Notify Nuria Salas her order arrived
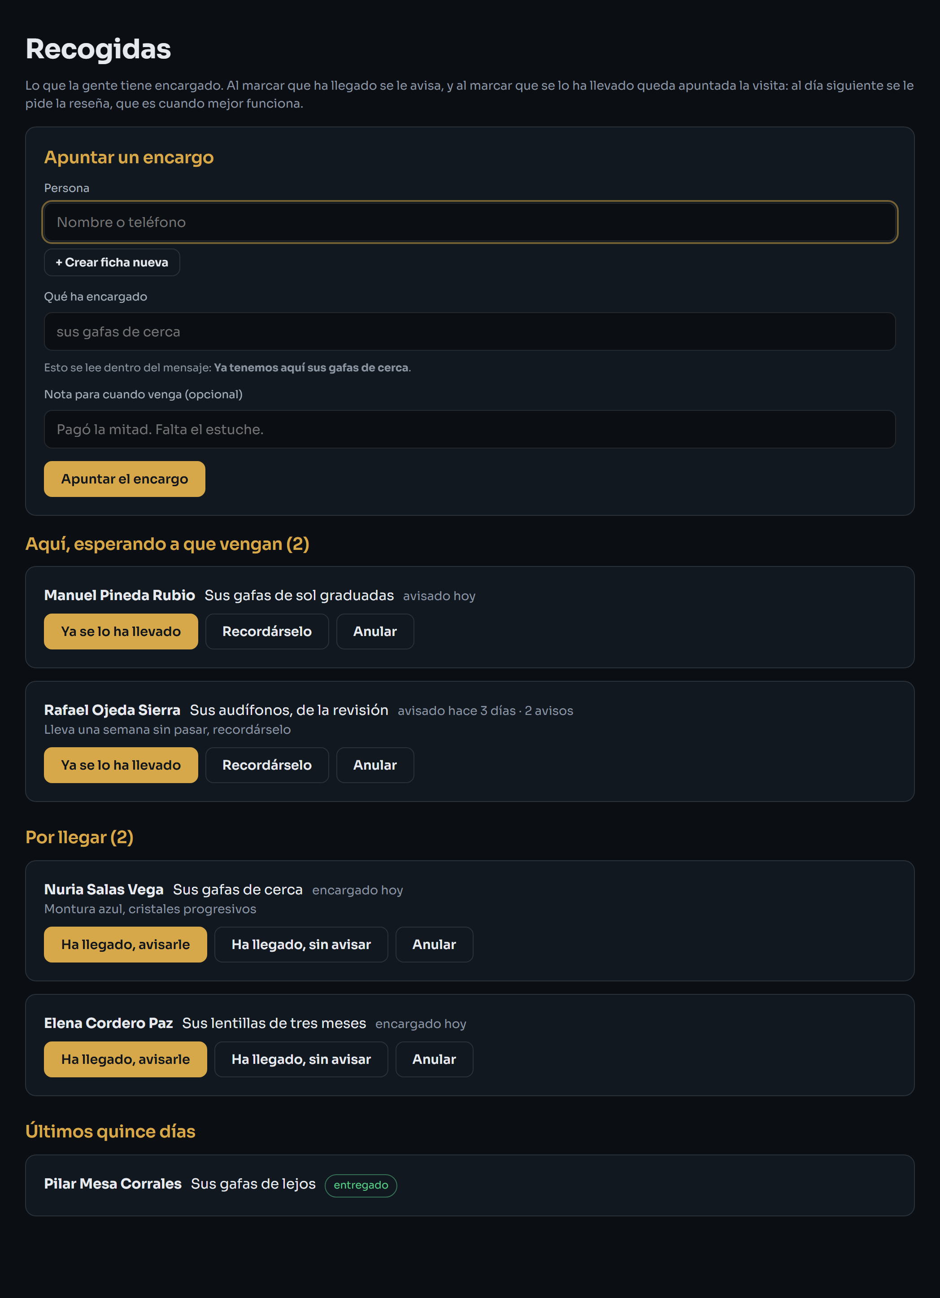 pos(125,944)
